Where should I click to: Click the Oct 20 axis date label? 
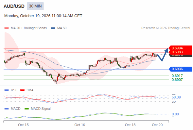(x=157, y=125)
